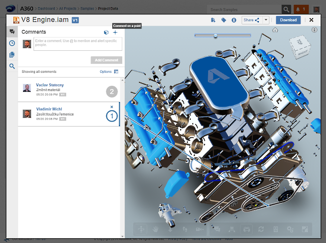
Task: Click the Share button
Action: [252, 20]
